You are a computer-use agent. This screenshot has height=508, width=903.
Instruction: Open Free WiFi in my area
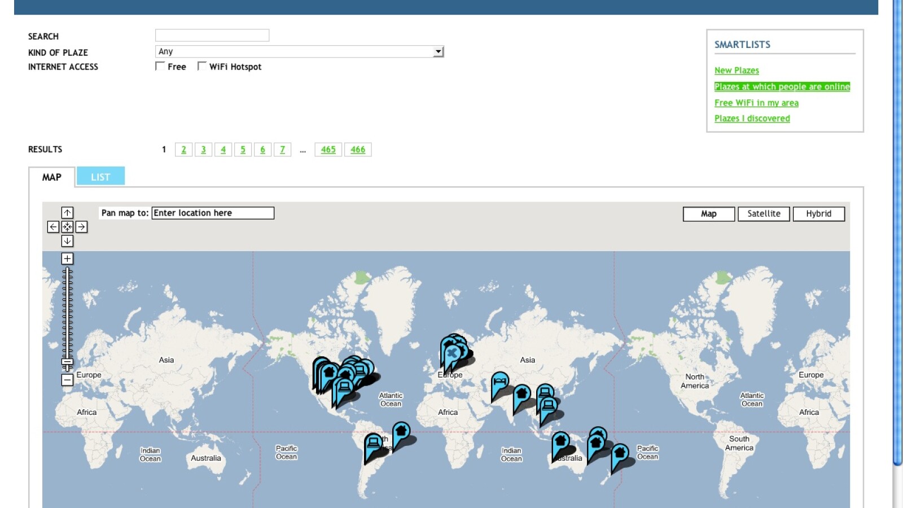pos(756,103)
